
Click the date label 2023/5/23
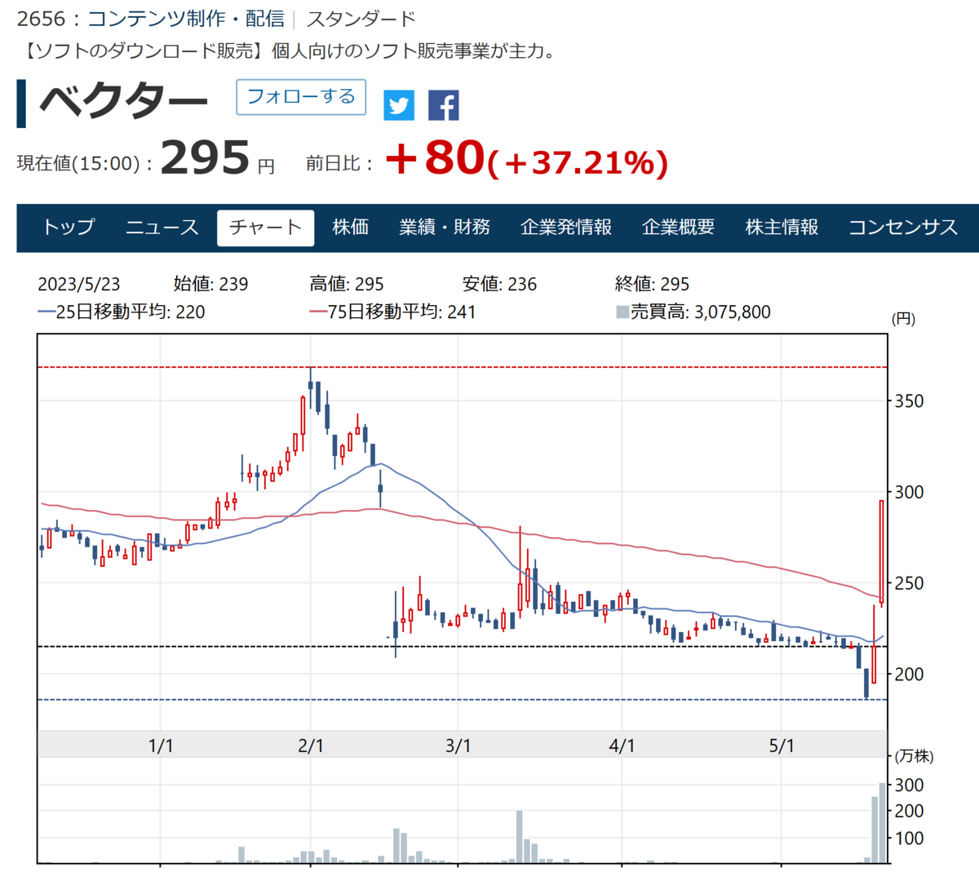click(x=79, y=284)
